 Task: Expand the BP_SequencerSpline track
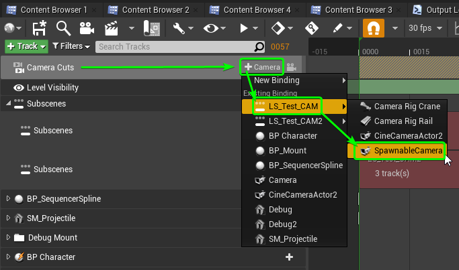[x=8, y=198]
